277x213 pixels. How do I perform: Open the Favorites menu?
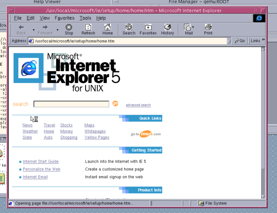point(65,18)
